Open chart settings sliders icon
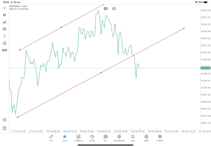The image size is (211, 147). click(5, 29)
